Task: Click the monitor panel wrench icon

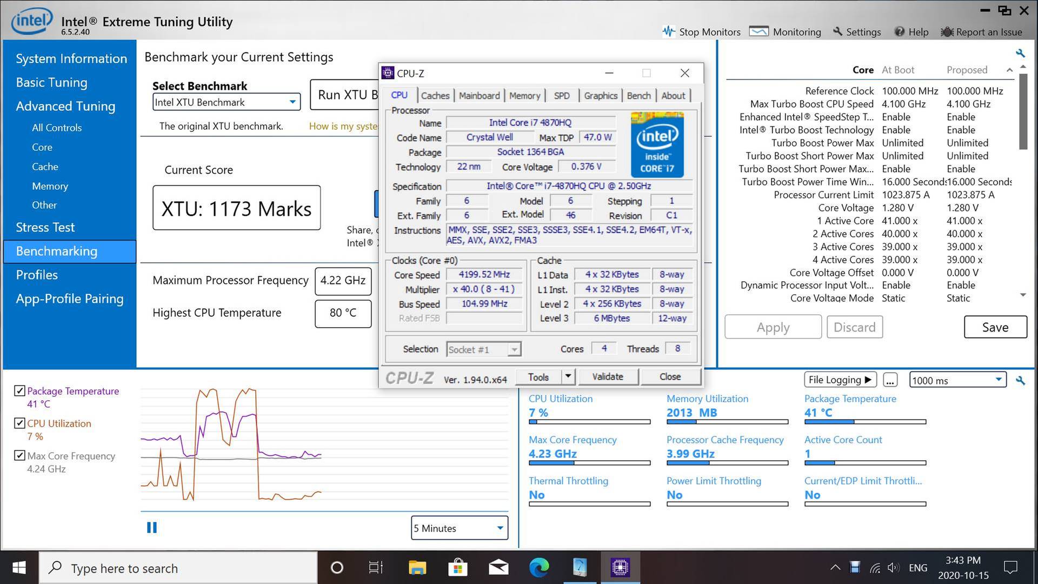Action: point(1020,381)
